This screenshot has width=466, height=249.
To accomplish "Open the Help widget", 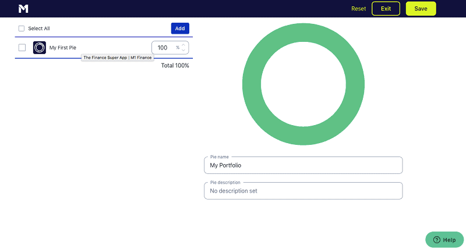I will [x=445, y=240].
